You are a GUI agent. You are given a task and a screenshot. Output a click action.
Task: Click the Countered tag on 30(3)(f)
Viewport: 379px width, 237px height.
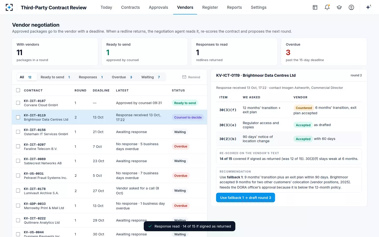tap(304, 108)
